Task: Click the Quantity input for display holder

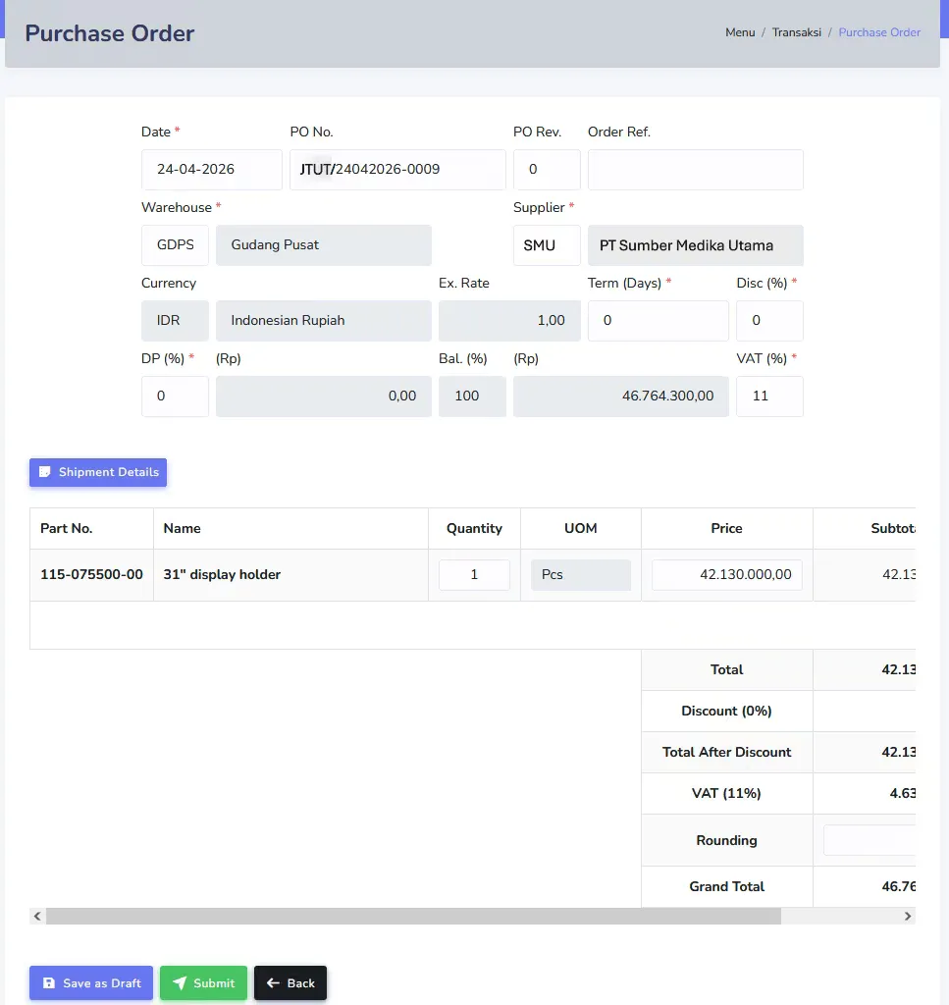Action: pyautogui.click(x=474, y=574)
